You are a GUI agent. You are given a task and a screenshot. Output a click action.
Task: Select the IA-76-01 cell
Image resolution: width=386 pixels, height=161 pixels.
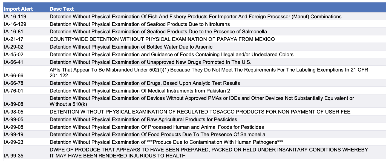click(x=14, y=91)
